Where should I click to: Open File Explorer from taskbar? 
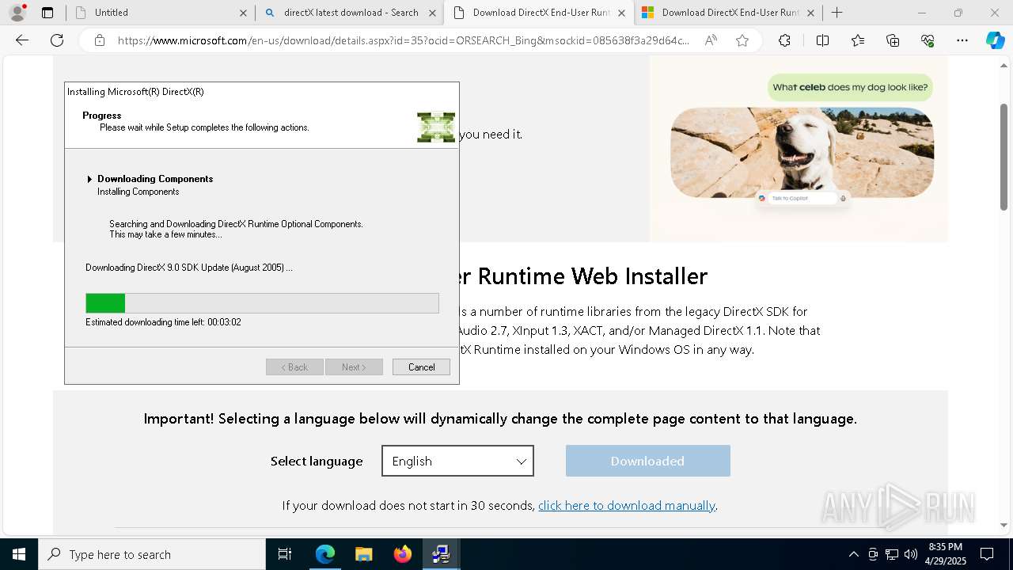click(x=364, y=554)
